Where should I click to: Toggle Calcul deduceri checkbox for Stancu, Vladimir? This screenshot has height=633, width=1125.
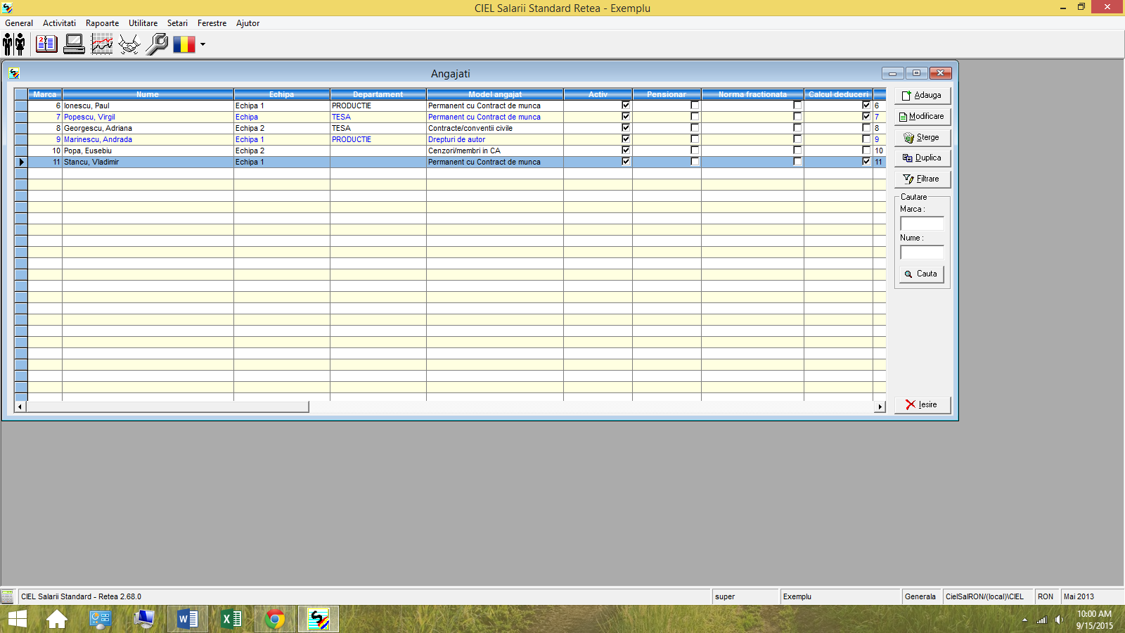click(x=866, y=162)
